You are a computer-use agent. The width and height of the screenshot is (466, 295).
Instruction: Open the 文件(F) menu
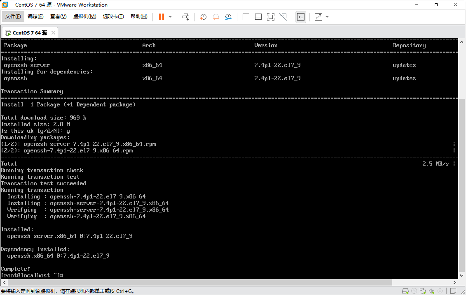click(x=13, y=16)
